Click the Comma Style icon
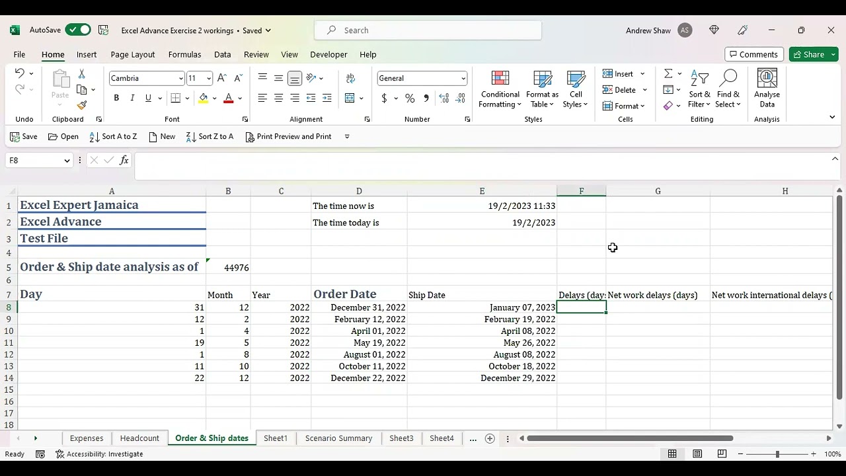846x476 pixels. (x=426, y=98)
